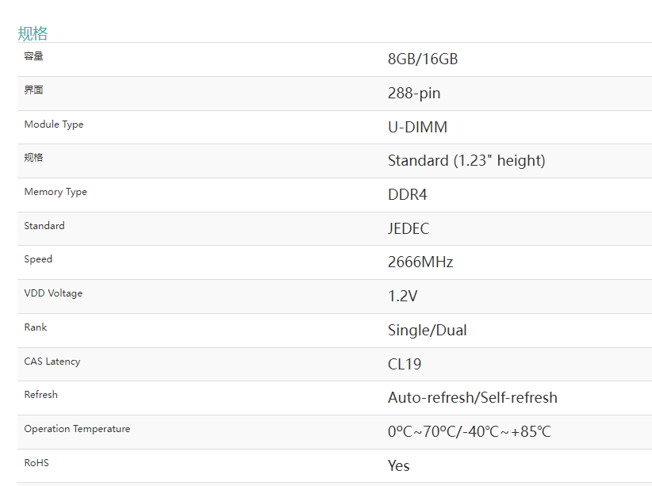Click the Memory Type label
Image resolution: width=652 pixels, height=486 pixels.
[x=56, y=192]
